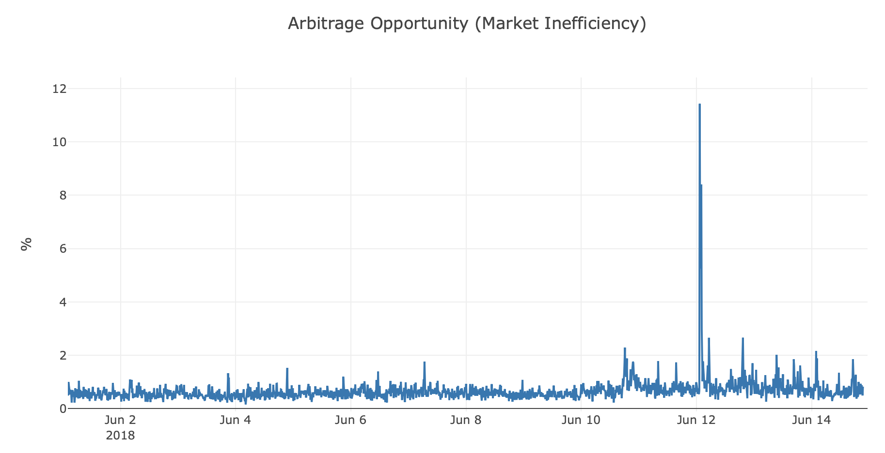Click the x-axis label 'Jun 2'
The width and height of the screenshot is (885, 453).
(120, 420)
